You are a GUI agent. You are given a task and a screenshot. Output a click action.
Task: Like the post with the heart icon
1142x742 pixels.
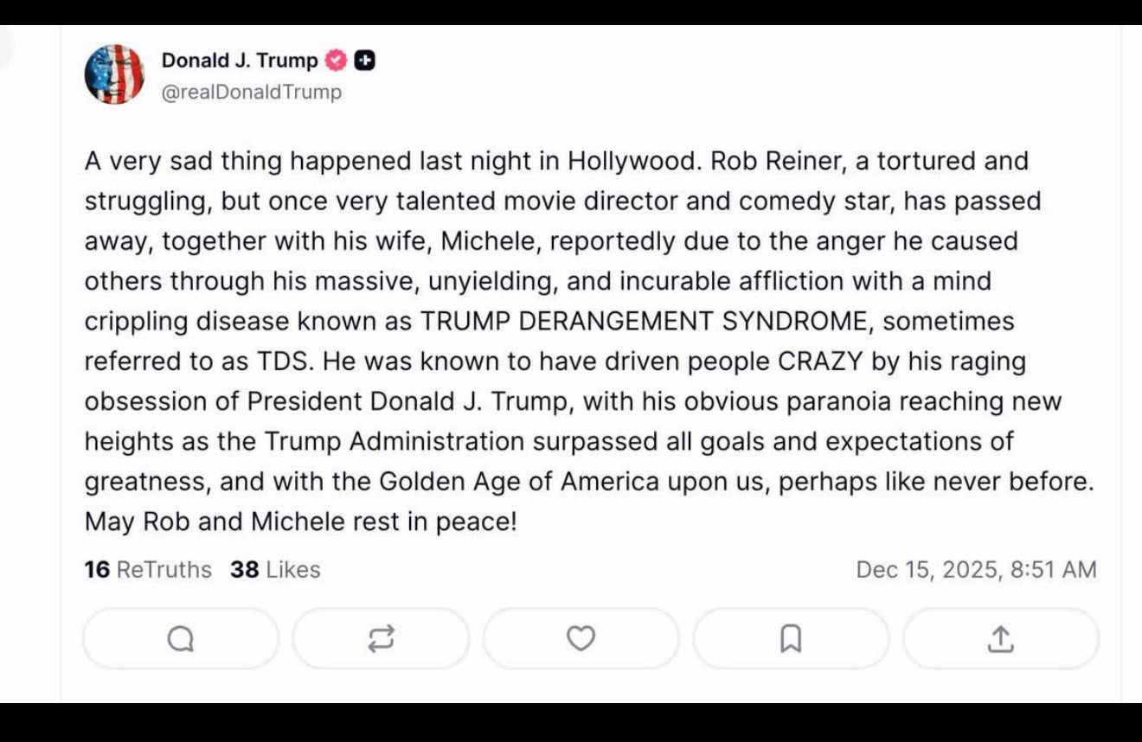(581, 639)
